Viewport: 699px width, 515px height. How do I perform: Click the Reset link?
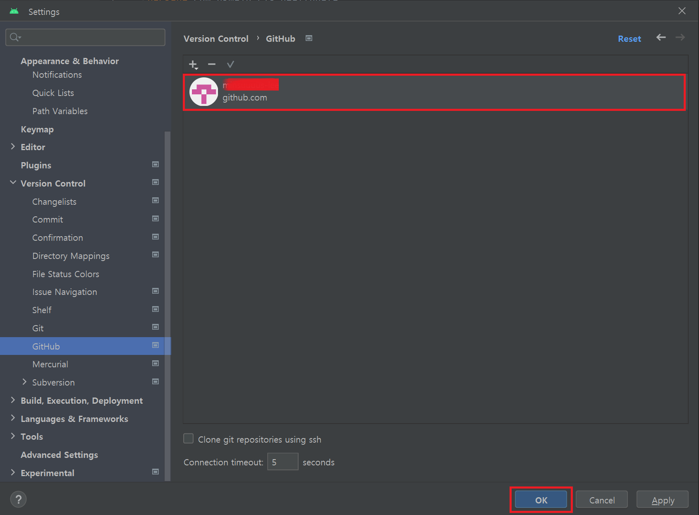[630, 38]
